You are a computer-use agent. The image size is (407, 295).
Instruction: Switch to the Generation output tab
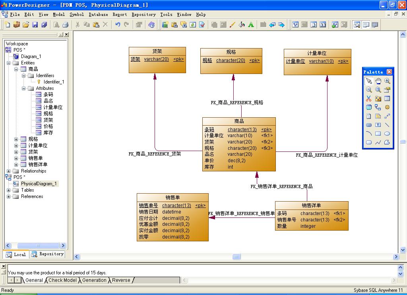point(94,280)
